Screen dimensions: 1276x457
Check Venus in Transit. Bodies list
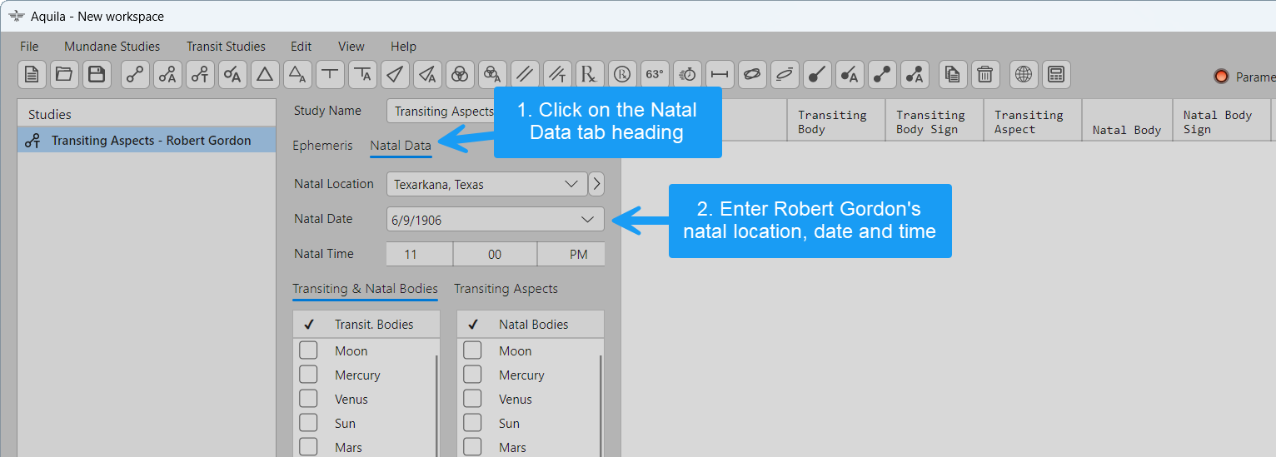tap(308, 399)
